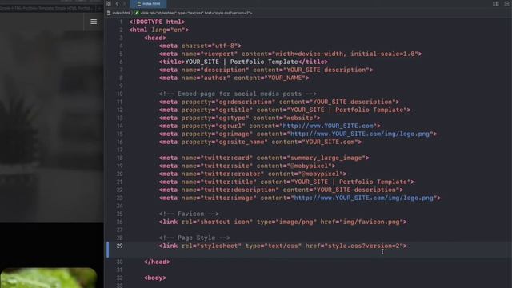The width and height of the screenshot is (512, 288).
Task: Click the Favicon comment on line 25
Action: (x=189, y=214)
